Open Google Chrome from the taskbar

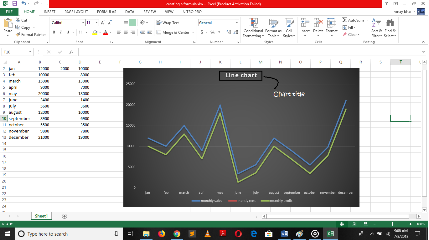pyautogui.click(x=177, y=234)
